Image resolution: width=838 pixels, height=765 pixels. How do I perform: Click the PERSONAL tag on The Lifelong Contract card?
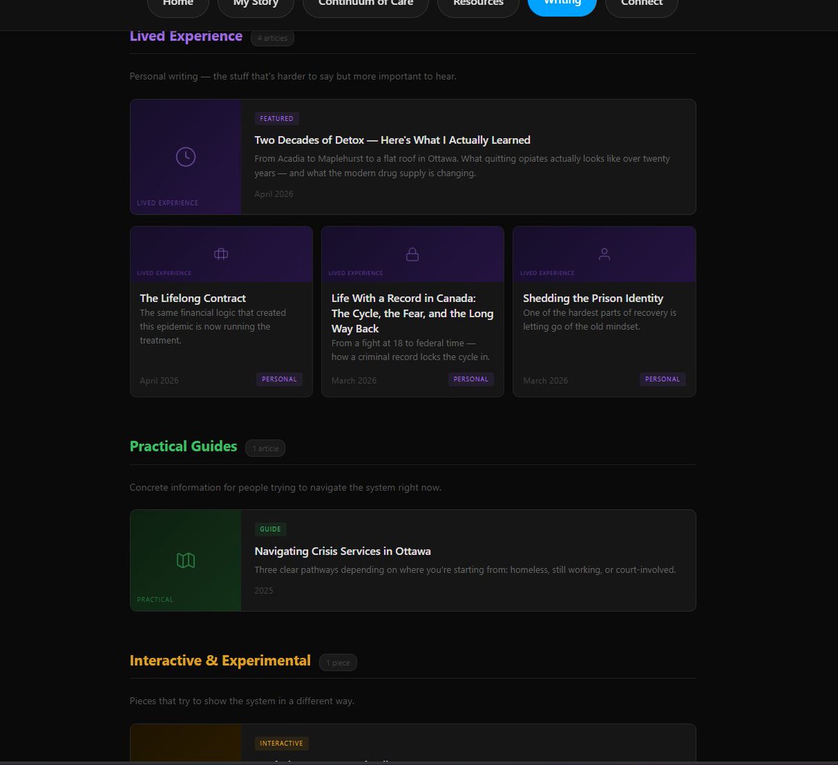[279, 379]
